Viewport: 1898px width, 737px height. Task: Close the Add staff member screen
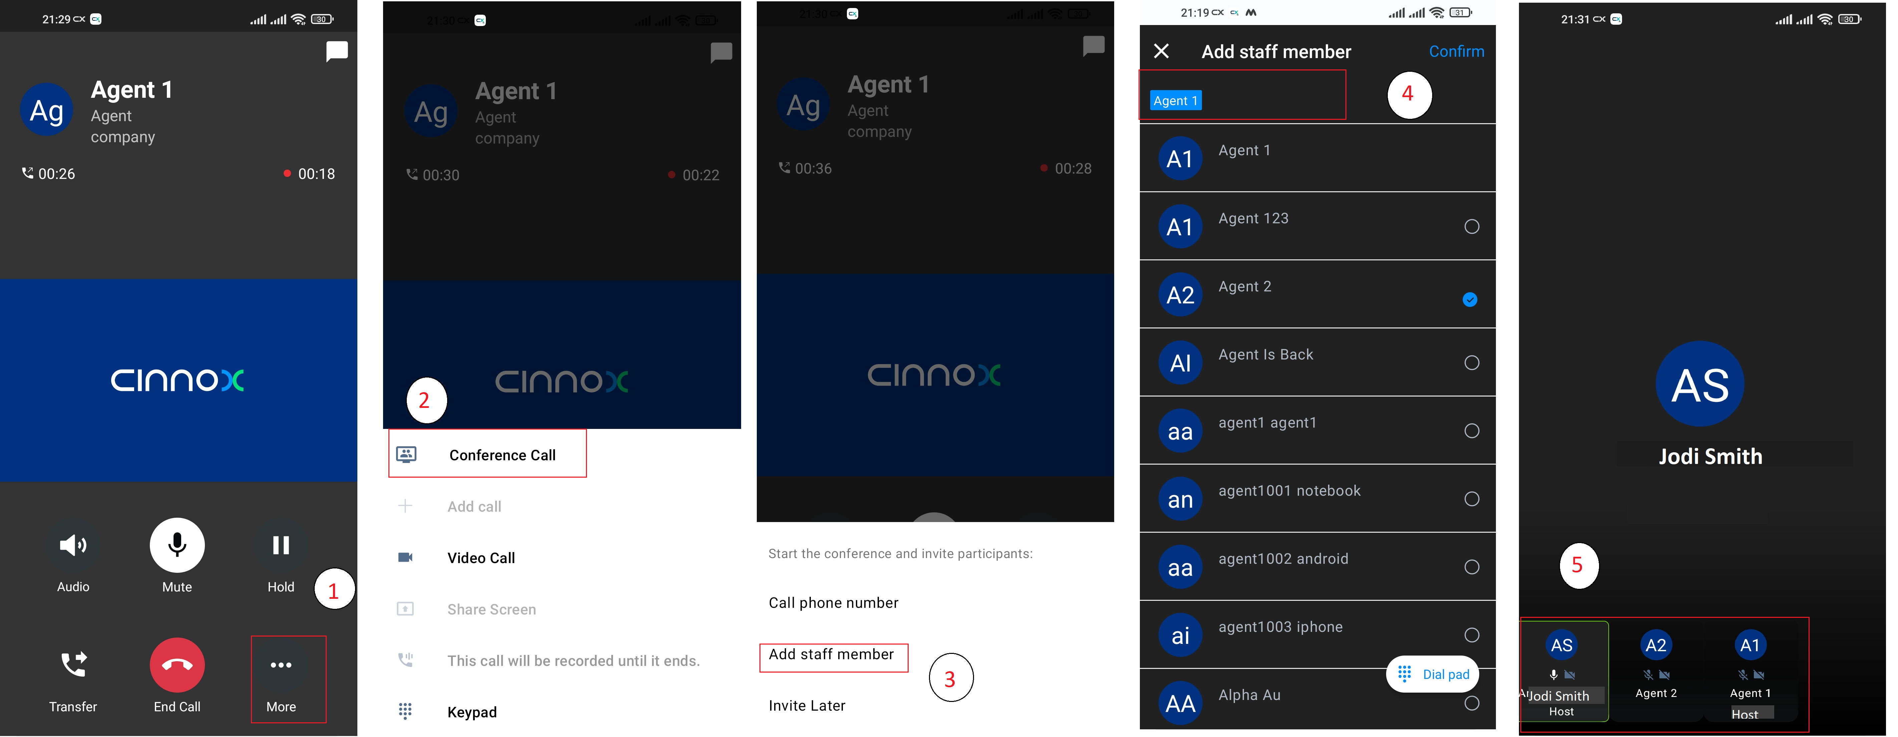tap(1161, 51)
